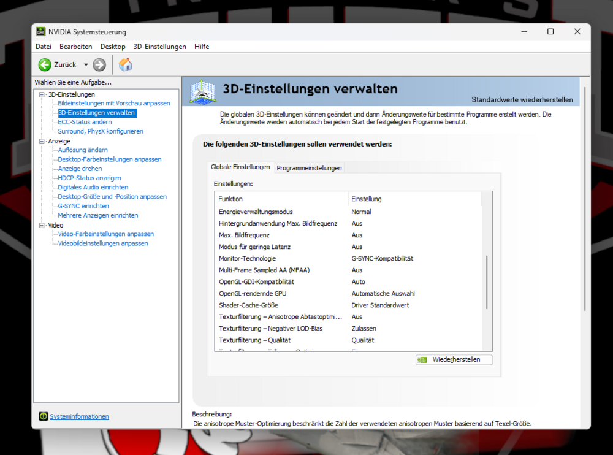Select G-SYNC einrichten in the sidebar
The width and height of the screenshot is (613, 455).
[82, 205]
